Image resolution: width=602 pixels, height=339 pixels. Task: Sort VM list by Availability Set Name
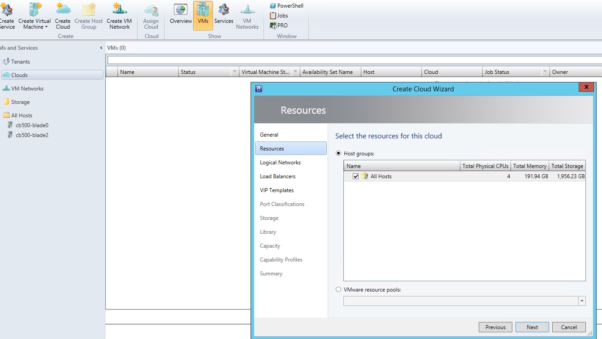pyautogui.click(x=331, y=72)
